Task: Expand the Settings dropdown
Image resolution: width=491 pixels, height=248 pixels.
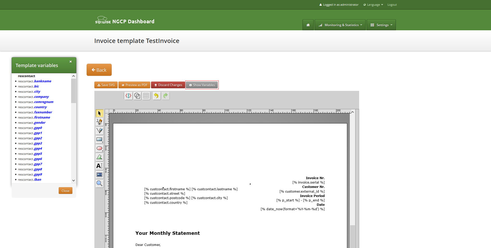Action: point(381,25)
